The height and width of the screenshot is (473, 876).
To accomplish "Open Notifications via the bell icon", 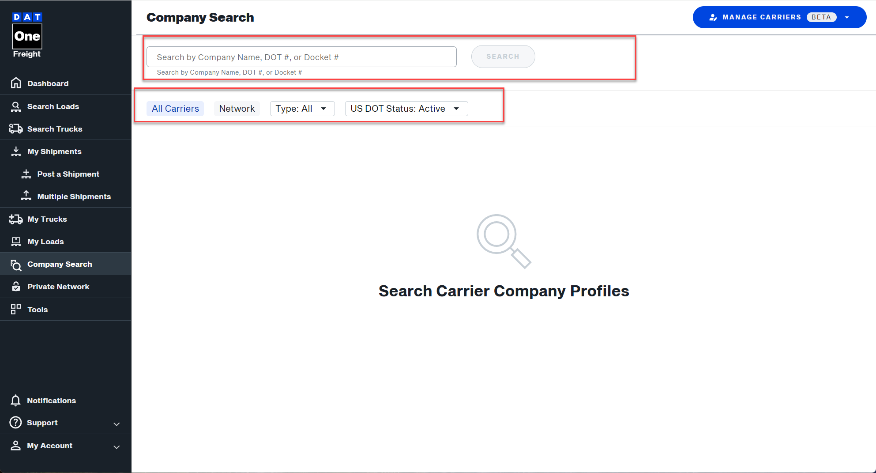I will [16, 401].
